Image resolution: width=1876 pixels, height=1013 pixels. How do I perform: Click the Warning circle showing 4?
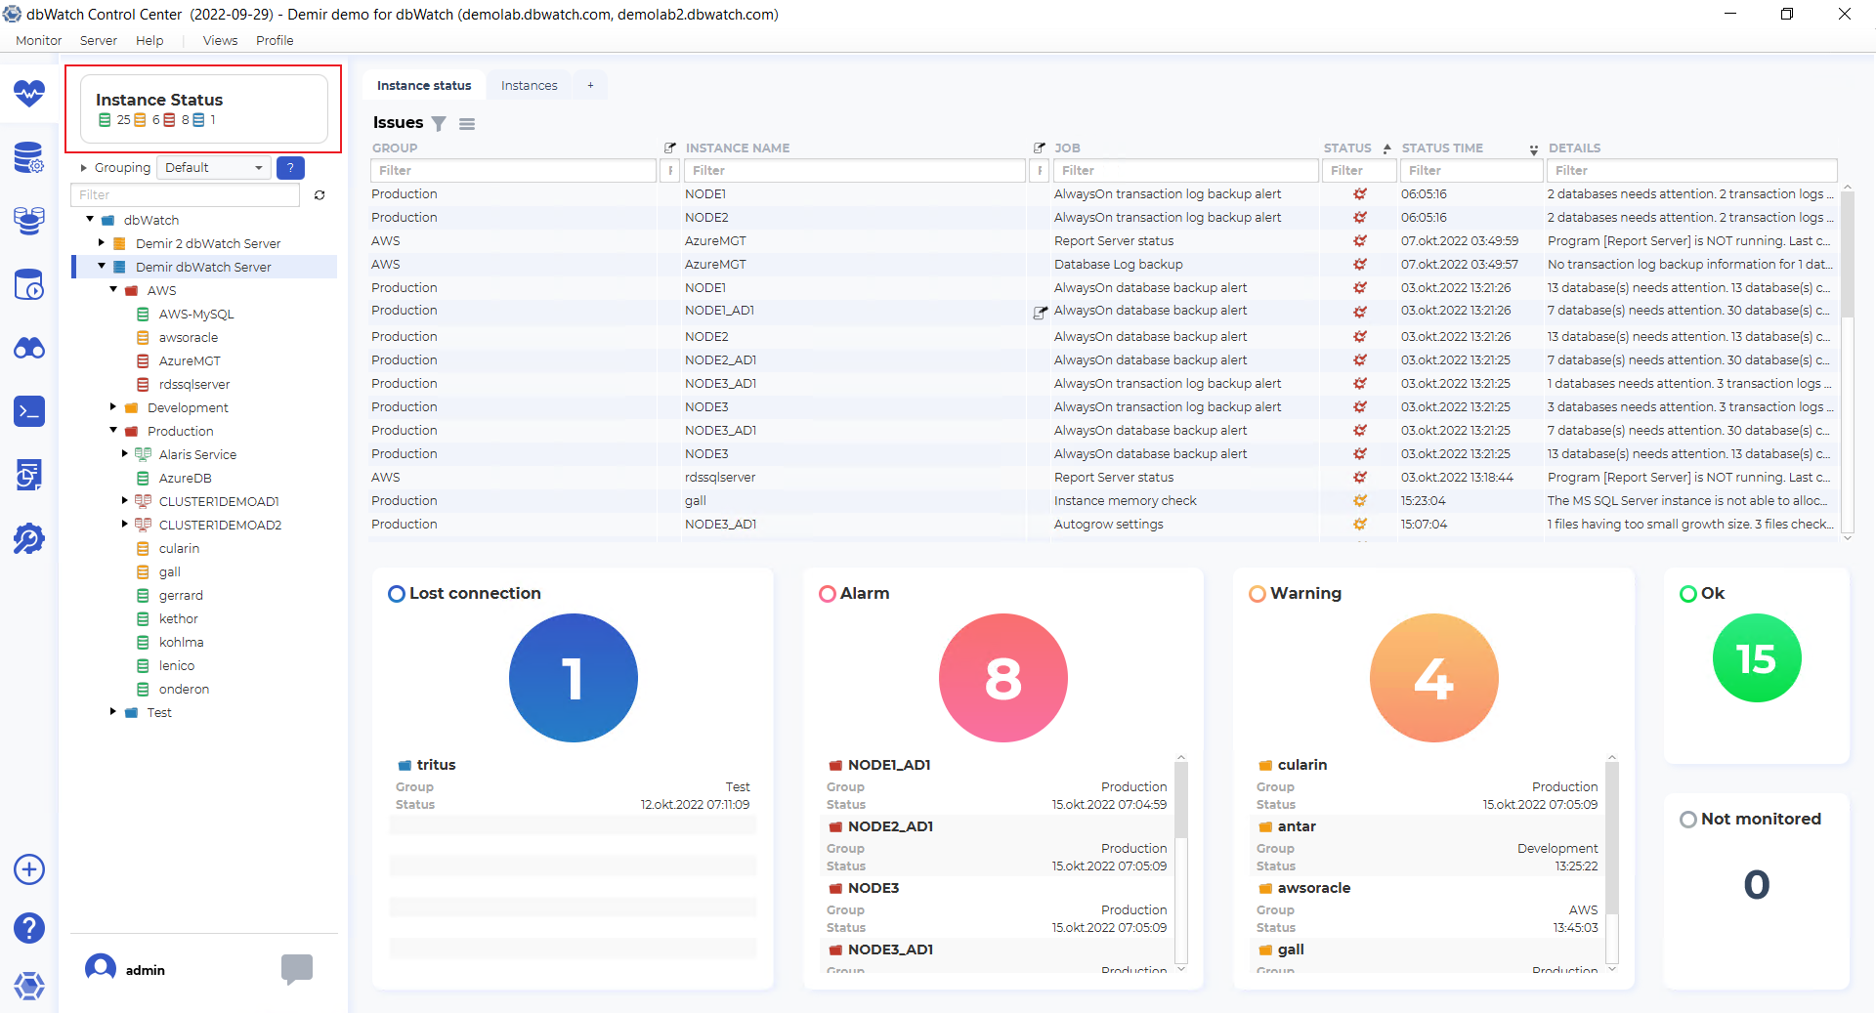click(x=1434, y=678)
